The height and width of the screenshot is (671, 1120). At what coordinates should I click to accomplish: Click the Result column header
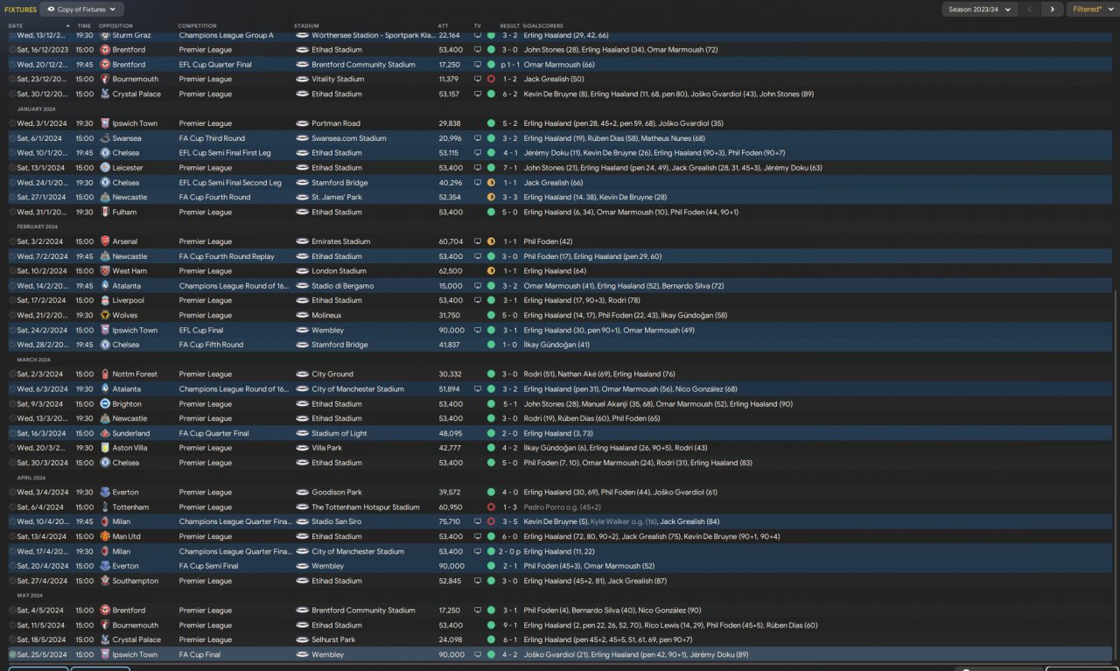[x=509, y=26]
